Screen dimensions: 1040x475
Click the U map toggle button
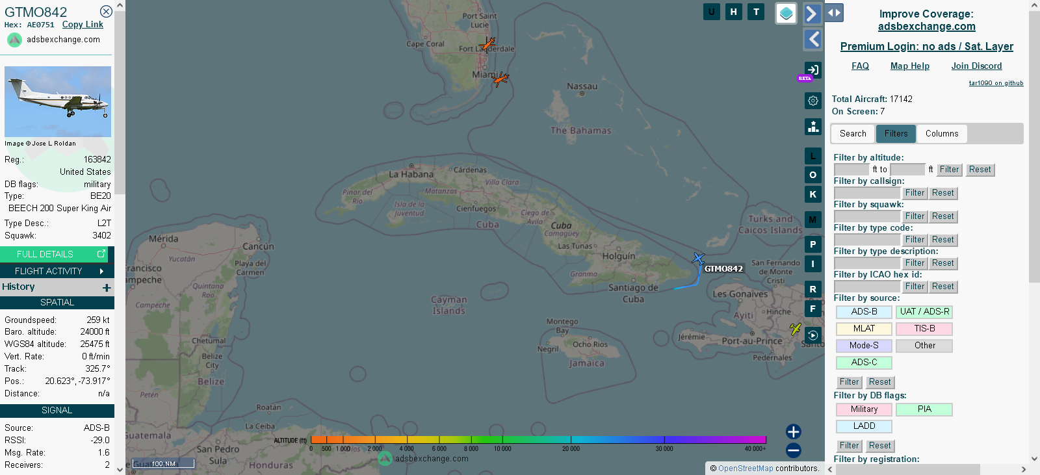tap(712, 12)
